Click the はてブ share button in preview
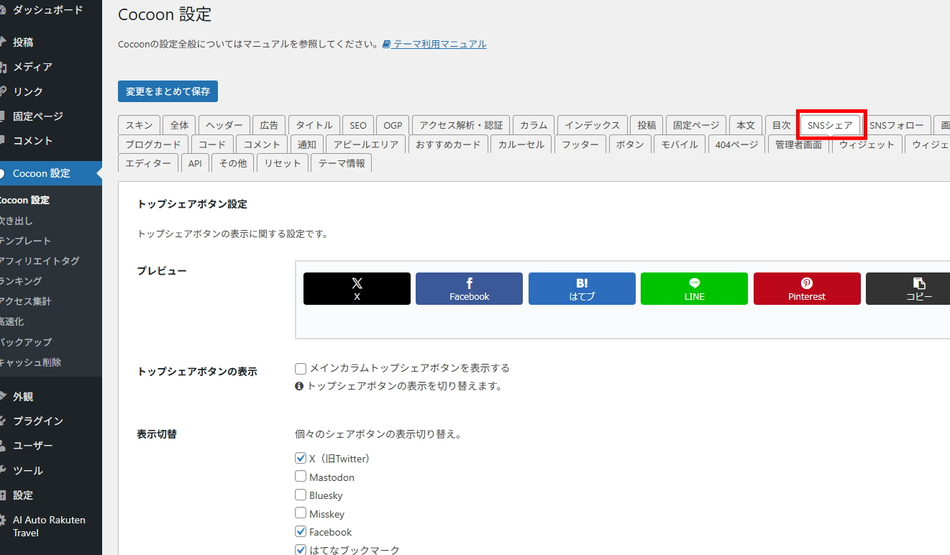The height and width of the screenshot is (555, 950). 582,288
